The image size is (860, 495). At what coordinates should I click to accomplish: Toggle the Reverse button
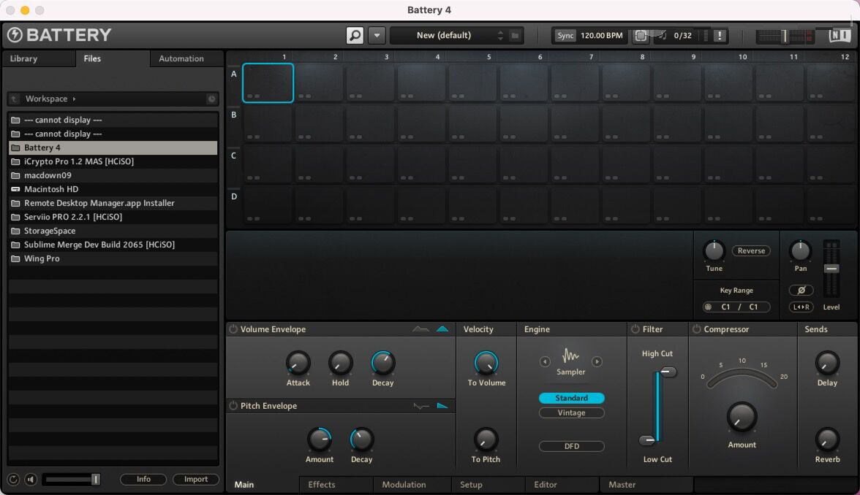[751, 251]
